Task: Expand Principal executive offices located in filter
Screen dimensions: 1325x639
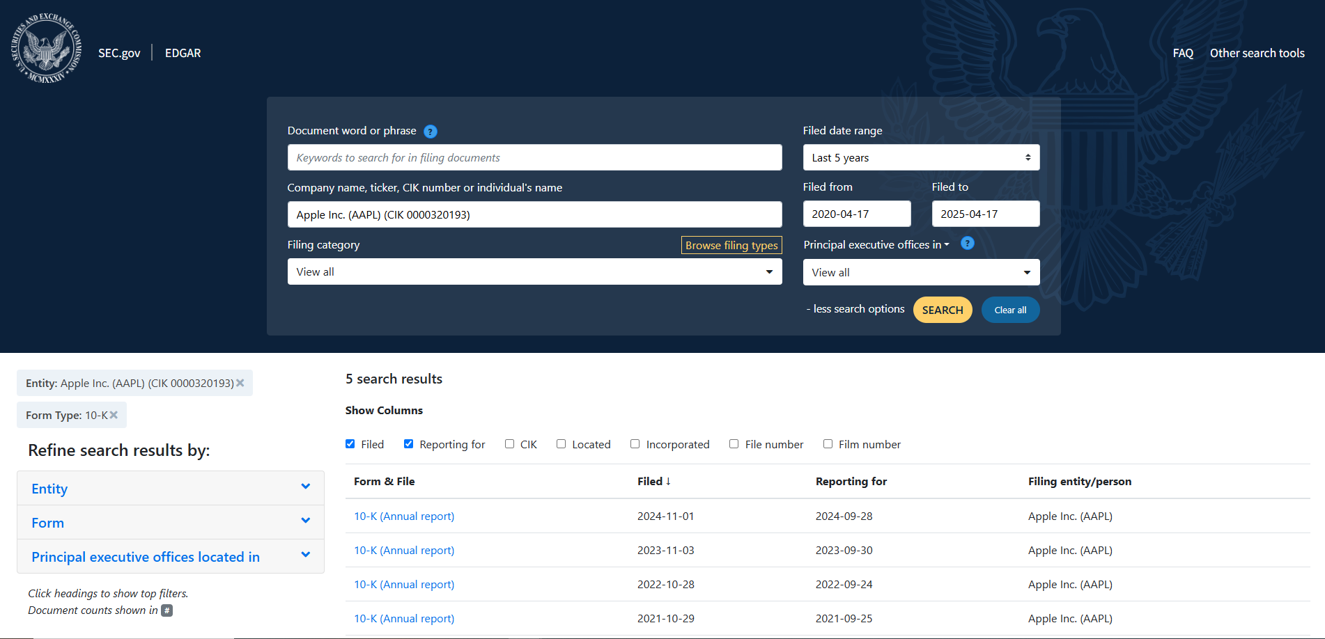Action: pos(171,556)
